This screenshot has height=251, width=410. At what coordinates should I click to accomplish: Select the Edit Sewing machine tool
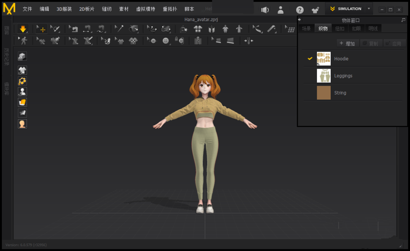(74, 29)
